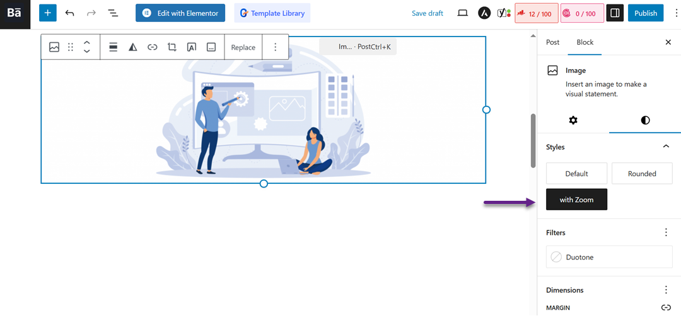Add text over image icon
681x316 pixels.
(x=191, y=47)
